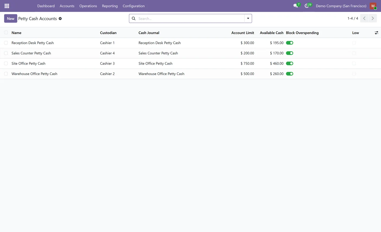This screenshot has height=232, width=381.
Task: Click Low checkbox in Site Office row
Action: tap(354, 64)
